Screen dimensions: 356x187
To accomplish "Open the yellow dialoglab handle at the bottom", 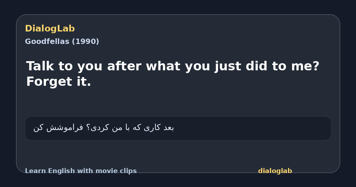I will (x=275, y=171).
